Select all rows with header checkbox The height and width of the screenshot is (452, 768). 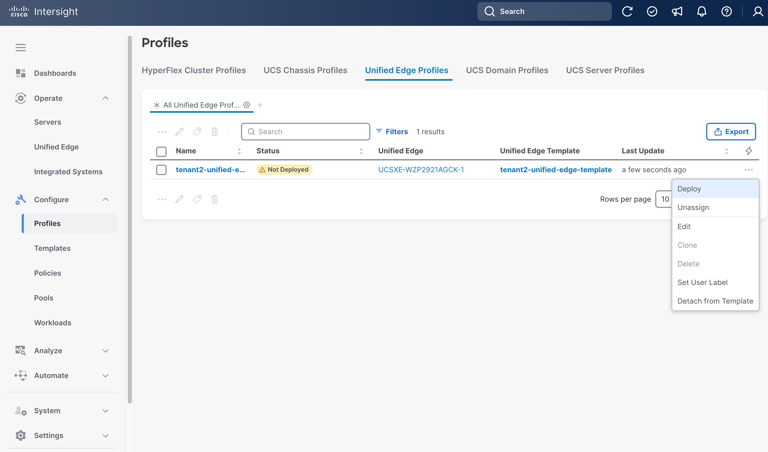pyautogui.click(x=161, y=152)
